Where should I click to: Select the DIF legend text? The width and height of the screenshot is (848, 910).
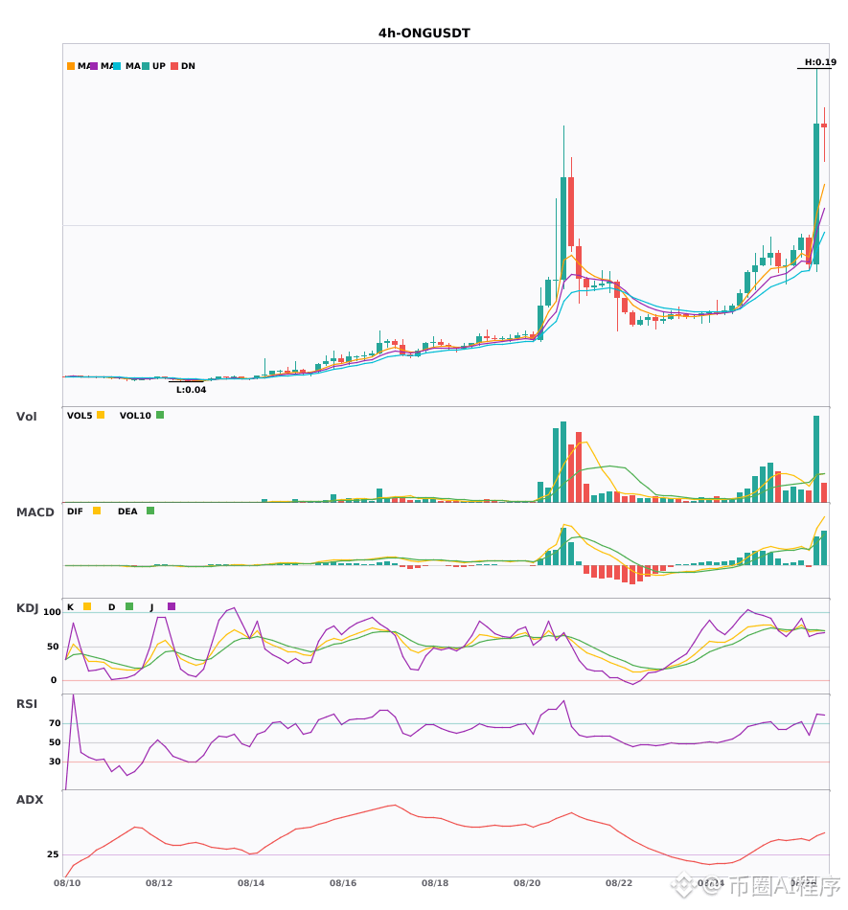tap(75, 512)
